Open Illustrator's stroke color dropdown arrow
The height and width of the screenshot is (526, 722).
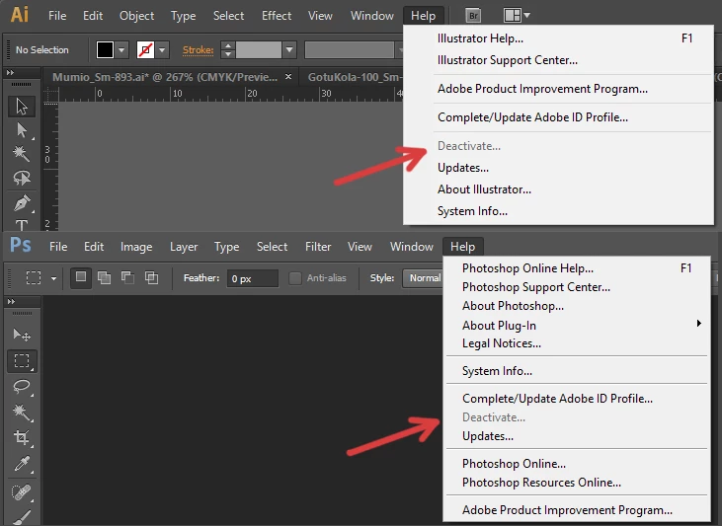tap(162, 49)
